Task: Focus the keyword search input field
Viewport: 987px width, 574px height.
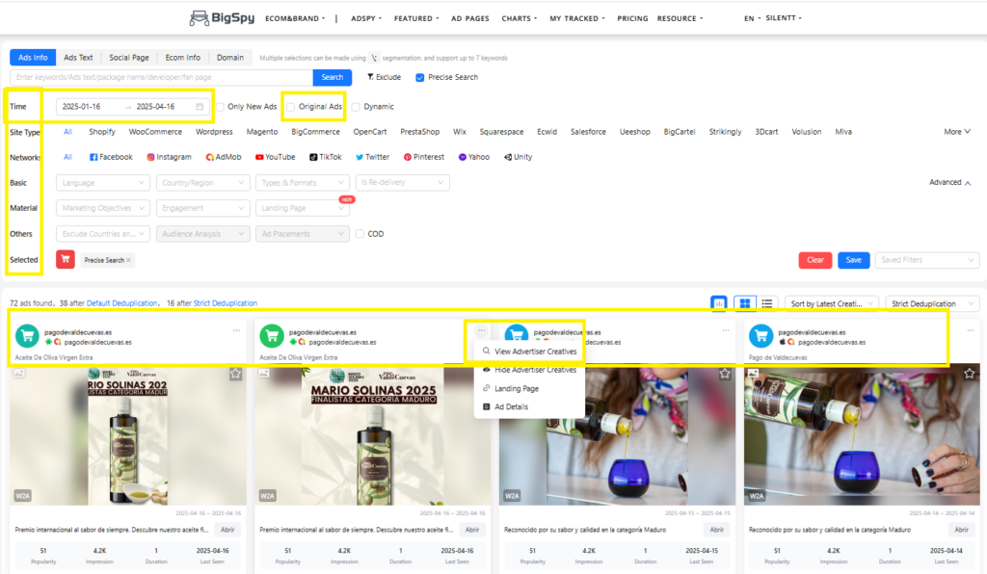Action: (161, 77)
